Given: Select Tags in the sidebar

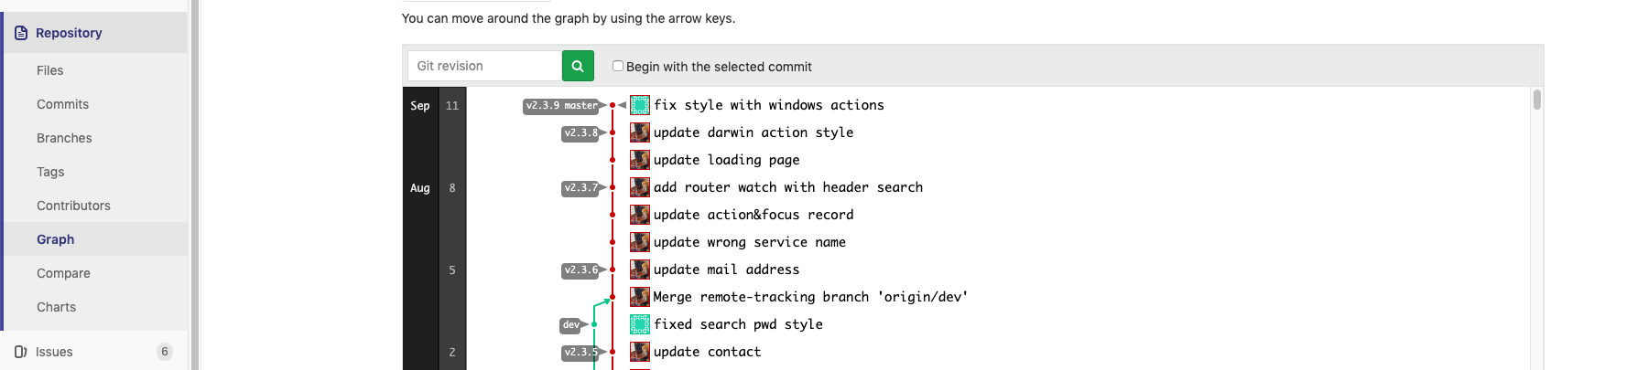Looking at the screenshot, I should pyautogui.click(x=50, y=172).
